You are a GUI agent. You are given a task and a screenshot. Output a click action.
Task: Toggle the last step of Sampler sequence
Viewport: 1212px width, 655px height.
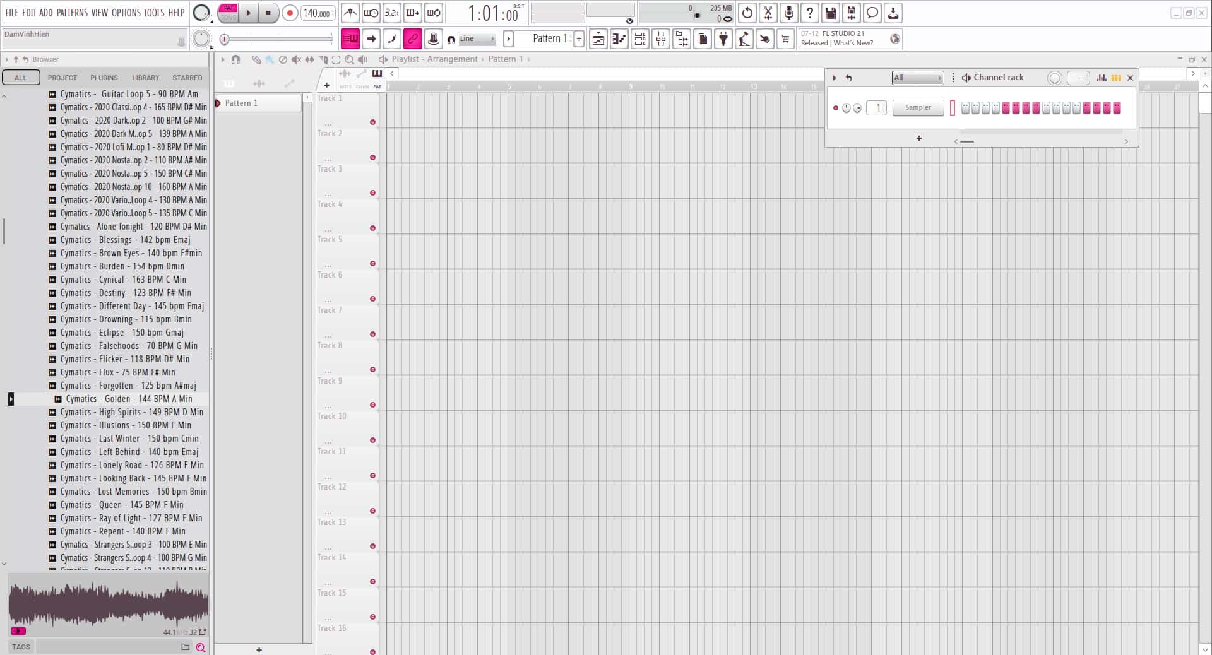1117,108
